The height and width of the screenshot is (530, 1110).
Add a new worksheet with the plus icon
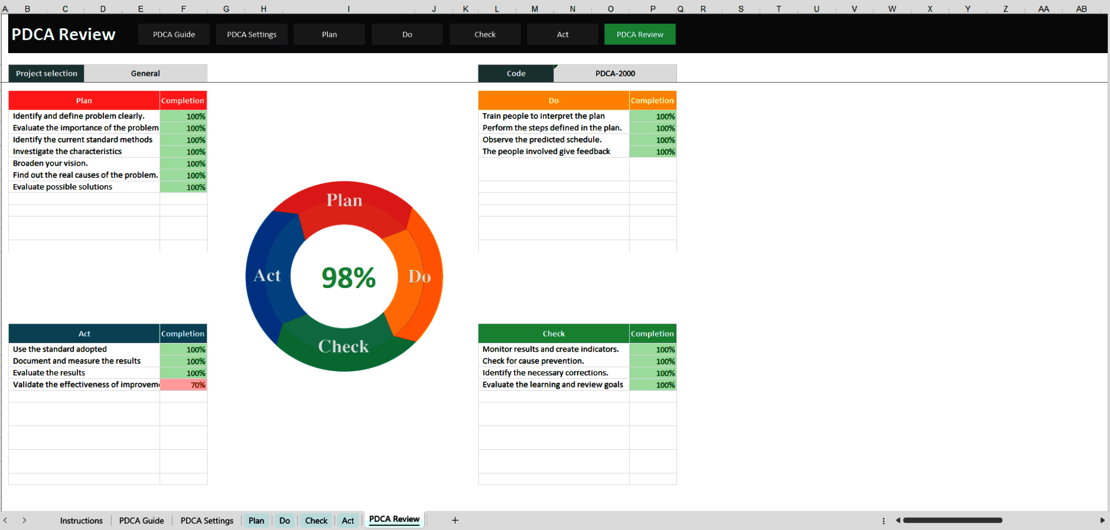click(x=455, y=520)
